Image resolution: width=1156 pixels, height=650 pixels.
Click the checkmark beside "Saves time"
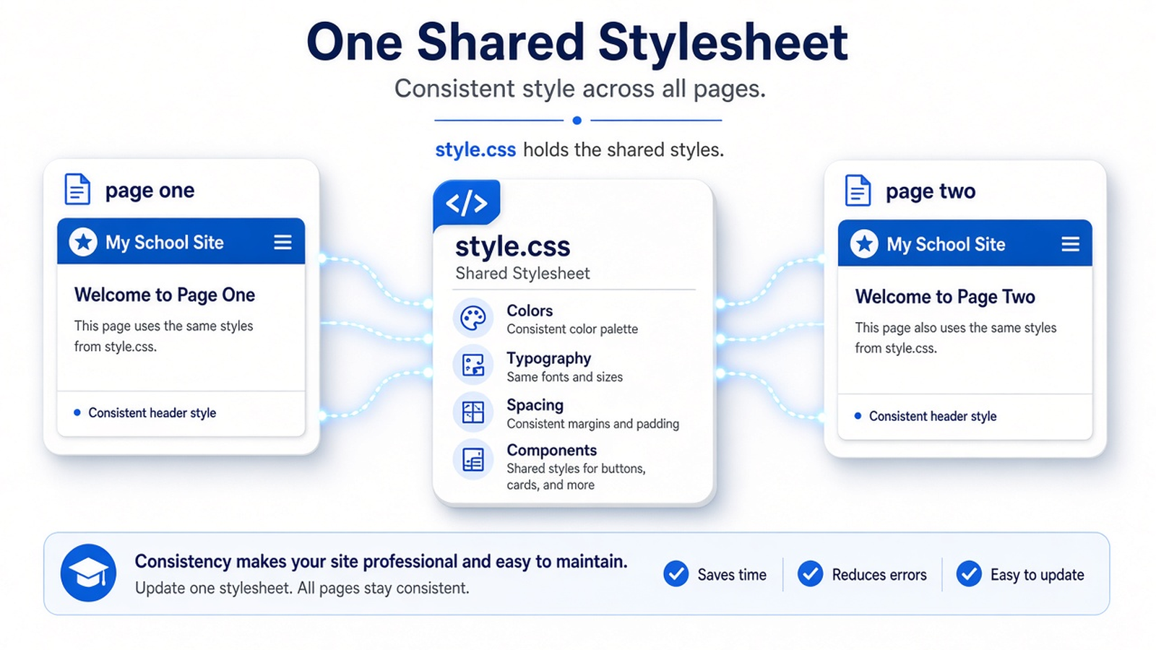676,574
